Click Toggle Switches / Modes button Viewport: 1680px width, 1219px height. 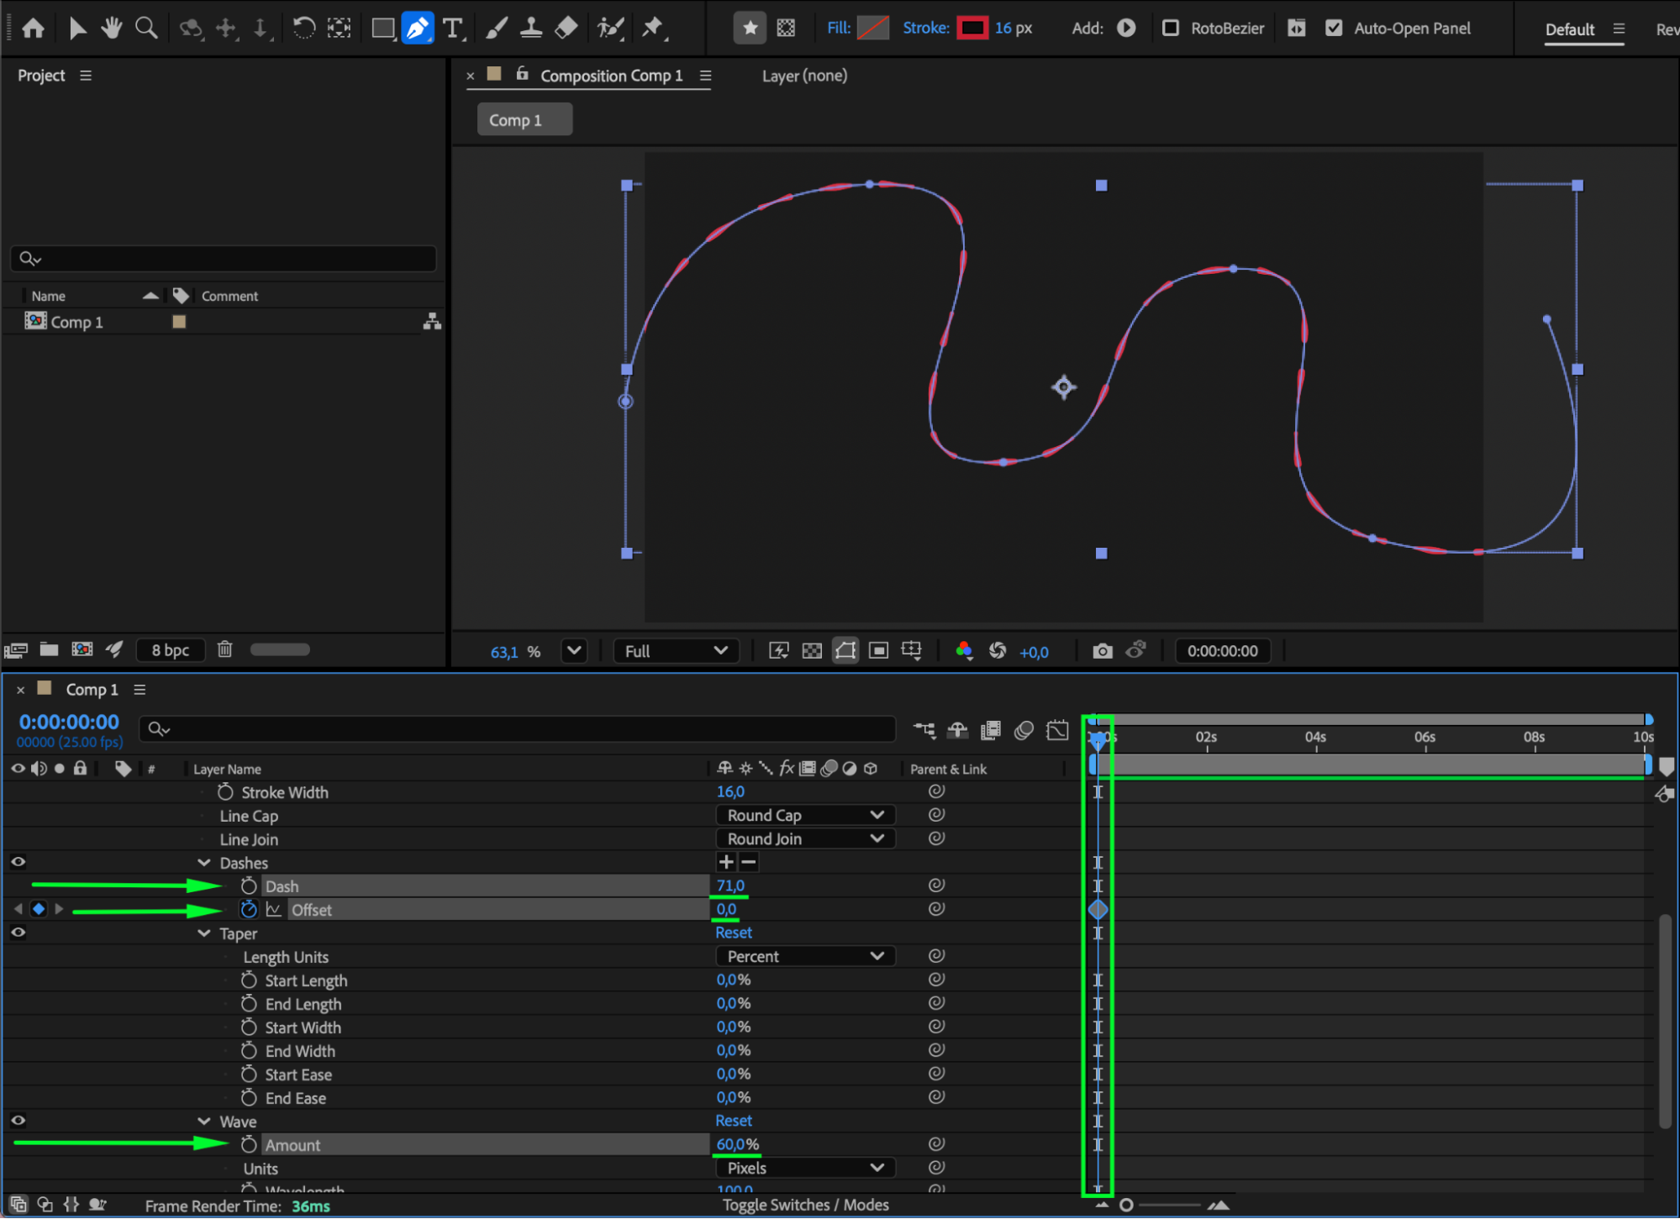point(805,1205)
